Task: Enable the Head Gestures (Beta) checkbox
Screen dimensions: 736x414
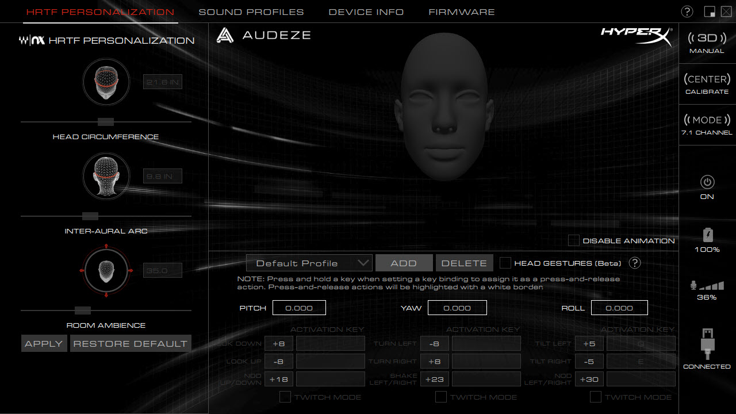Action: click(x=505, y=263)
